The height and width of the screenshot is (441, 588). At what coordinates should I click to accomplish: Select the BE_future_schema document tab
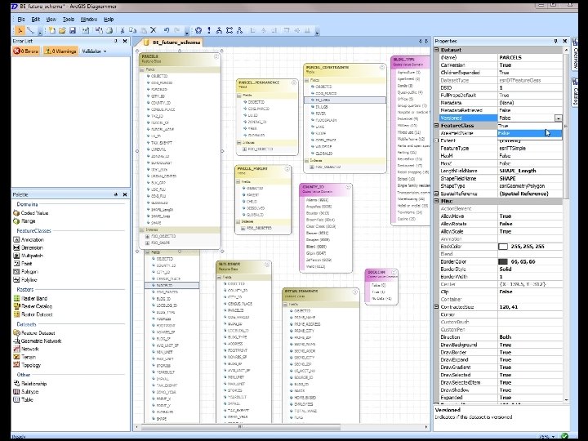coord(172,42)
